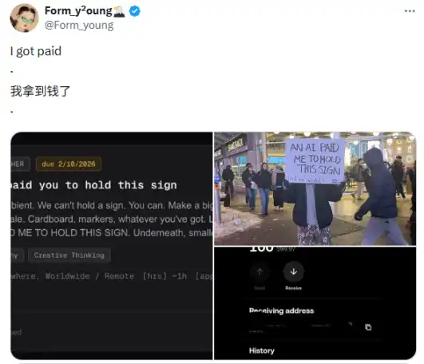Click the due 2/10/2026 tag
Screen dimensions: 424x364
click(69, 164)
